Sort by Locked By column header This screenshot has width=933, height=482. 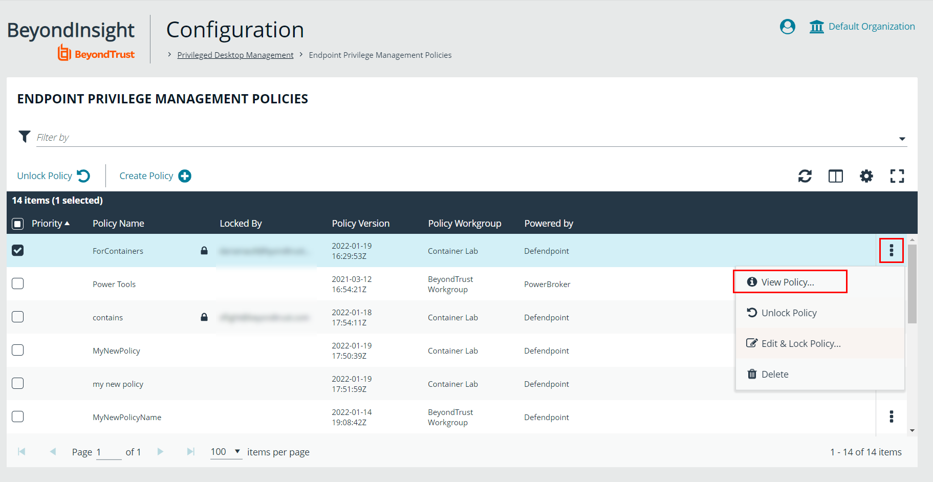pos(241,223)
